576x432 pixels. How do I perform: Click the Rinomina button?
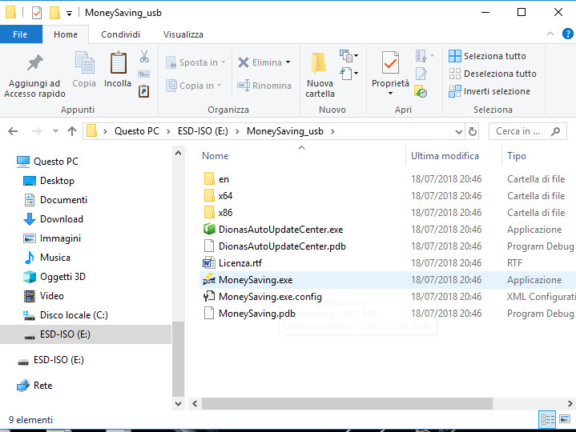(x=264, y=86)
